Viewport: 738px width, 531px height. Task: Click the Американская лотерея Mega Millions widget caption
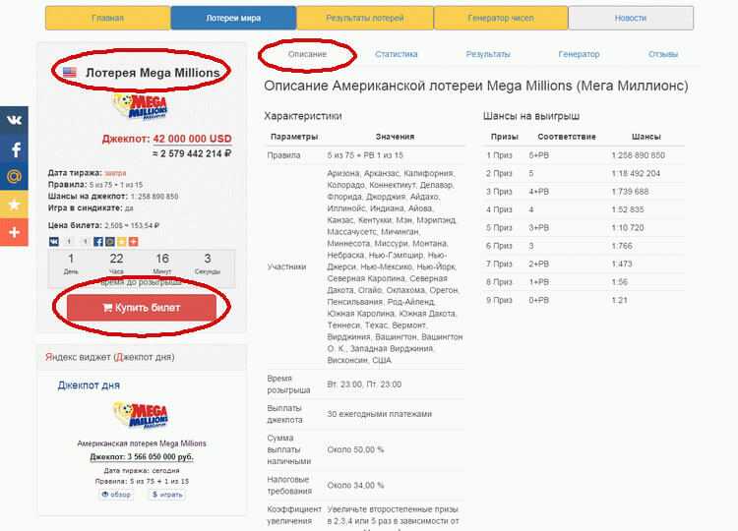[x=142, y=443]
